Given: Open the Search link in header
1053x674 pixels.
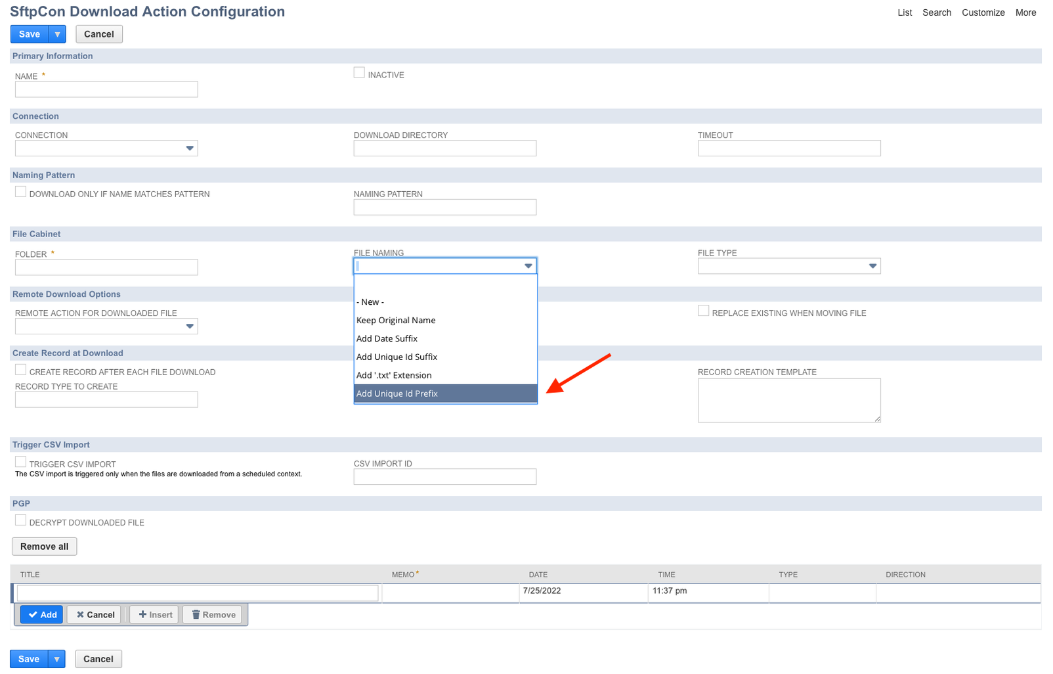Looking at the screenshot, I should pos(937,12).
